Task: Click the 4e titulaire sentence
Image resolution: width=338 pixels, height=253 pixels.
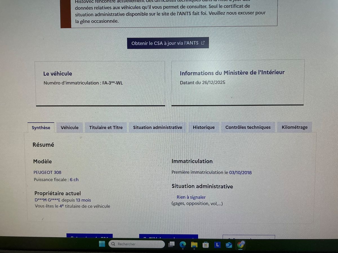Action: 72,206
